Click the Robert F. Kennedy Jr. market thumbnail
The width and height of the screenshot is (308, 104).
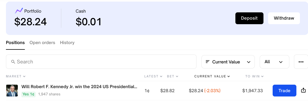click(x=12, y=91)
